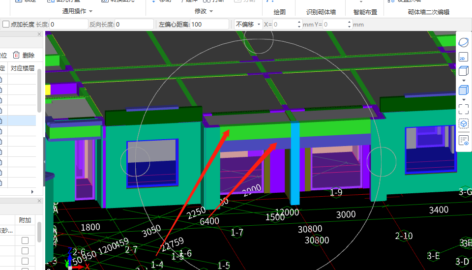The image size is (472, 270).
Task: Click the dimension text 3400
Action: pyautogui.click(x=439, y=210)
